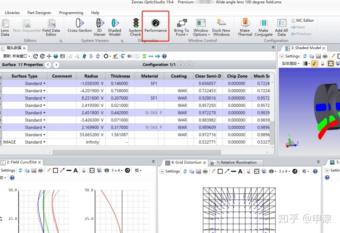Open the Cross-Section viewer
The image size is (340, 233).
coord(80,26)
